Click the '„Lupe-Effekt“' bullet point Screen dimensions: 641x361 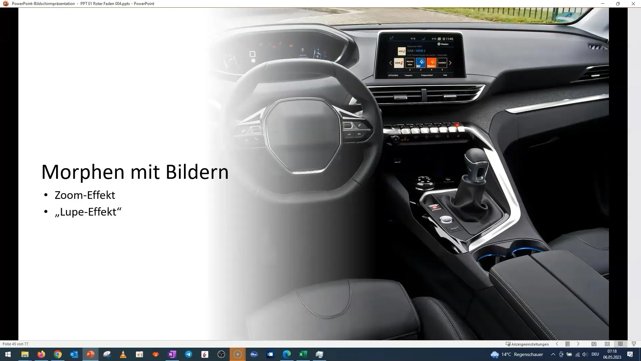[88, 212]
